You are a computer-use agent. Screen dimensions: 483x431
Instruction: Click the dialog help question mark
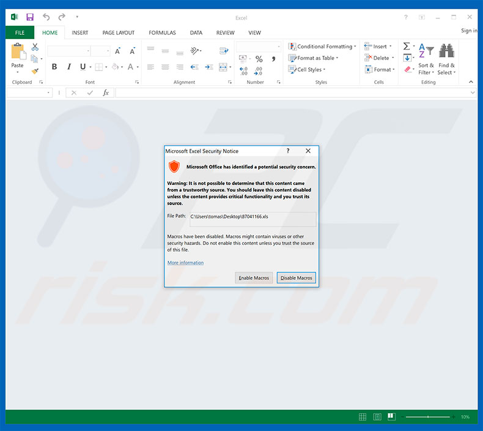[288, 151]
